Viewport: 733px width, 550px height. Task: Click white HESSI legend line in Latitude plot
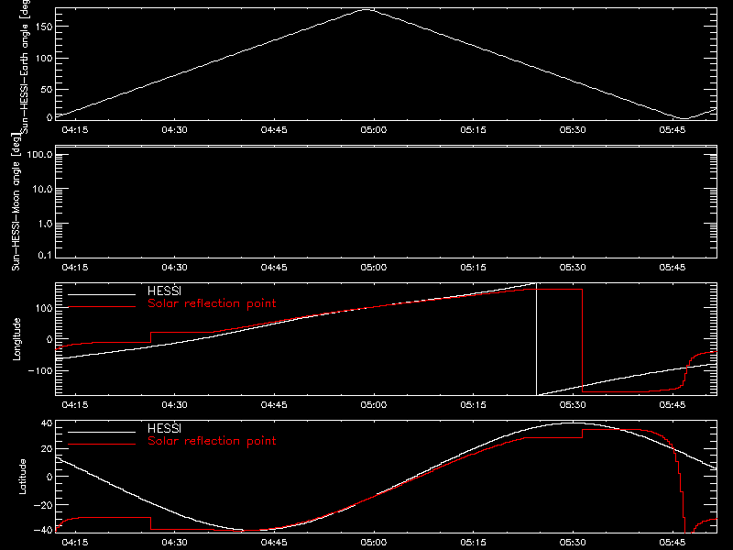[x=102, y=432]
